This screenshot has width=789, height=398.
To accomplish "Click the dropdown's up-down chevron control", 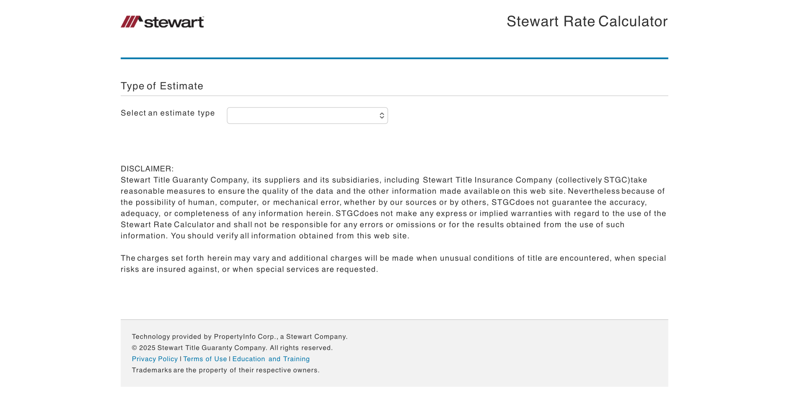I will click(382, 115).
